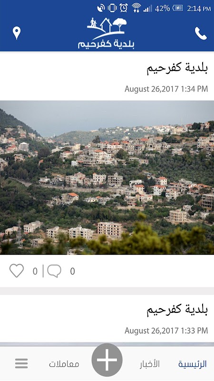The height and width of the screenshot is (381, 214).
Task: Tap the Wi-Fi status bar icon
Action: (136, 8)
